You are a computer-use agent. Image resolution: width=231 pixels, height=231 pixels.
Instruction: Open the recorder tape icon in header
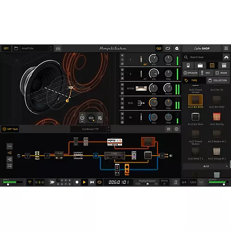click(x=159, y=49)
